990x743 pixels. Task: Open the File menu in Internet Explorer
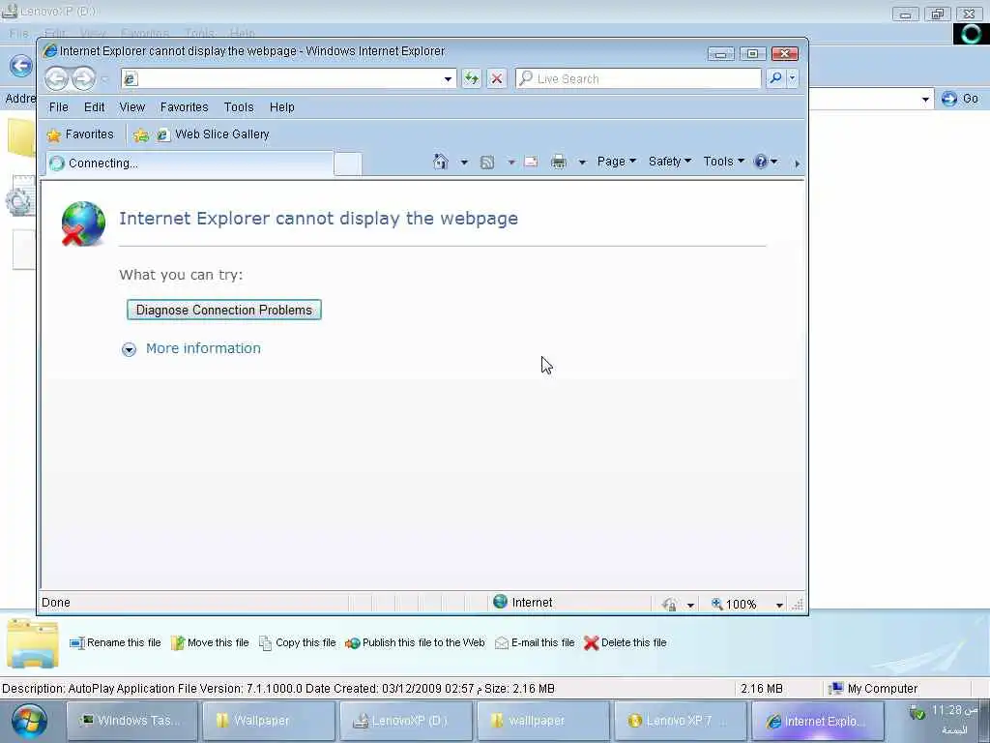[58, 107]
